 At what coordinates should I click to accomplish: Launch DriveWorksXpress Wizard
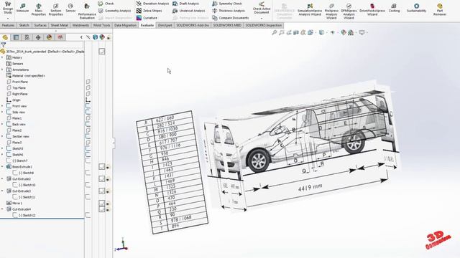[372, 9]
